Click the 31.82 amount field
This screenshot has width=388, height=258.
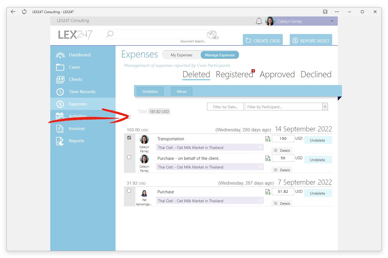283,192
